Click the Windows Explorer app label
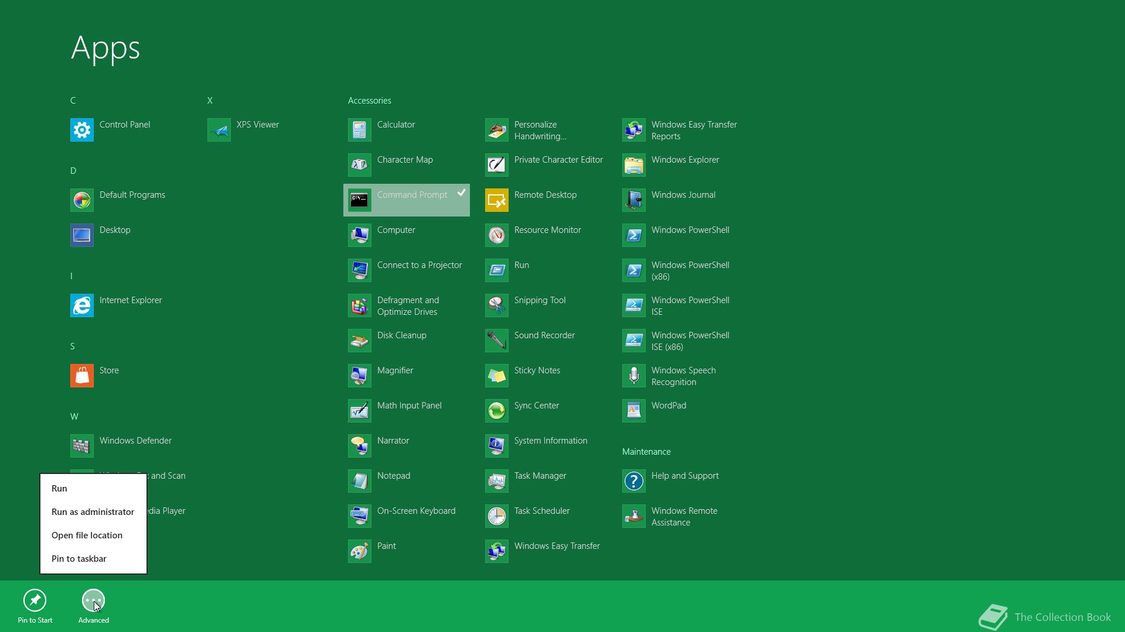The width and height of the screenshot is (1125, 632). [x=685, y=160]
